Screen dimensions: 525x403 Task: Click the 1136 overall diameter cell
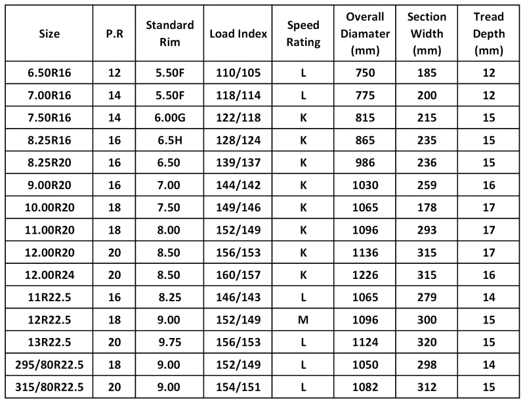[365, 252]
